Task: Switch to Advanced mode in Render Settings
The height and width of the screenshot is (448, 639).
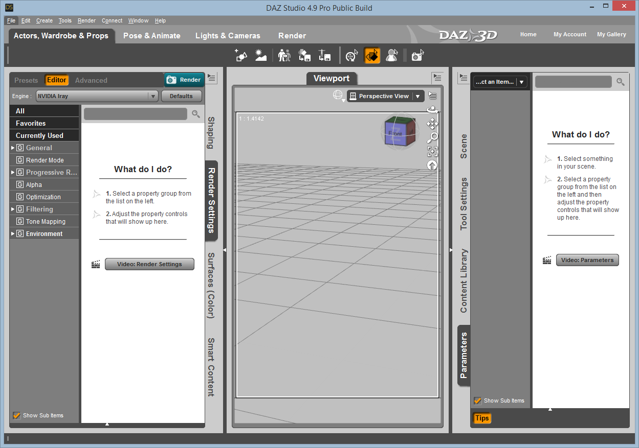Action: 91,80
